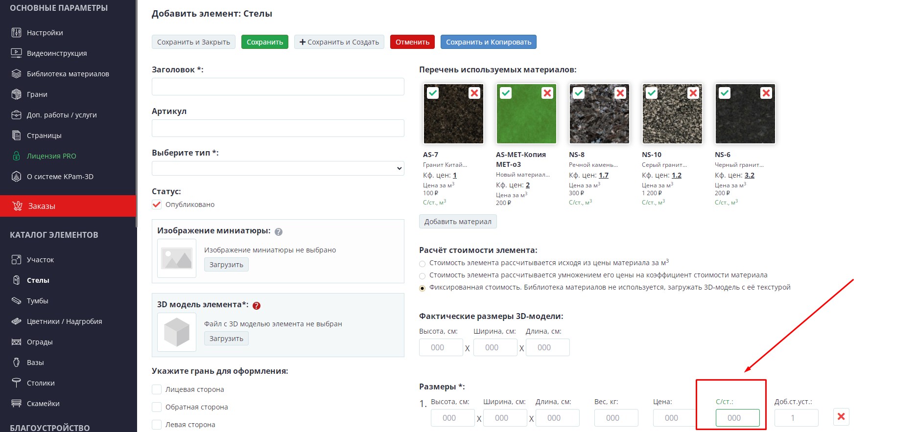Toggle green checkmark on material AS-7
The height and width of the screenshot is (432, 917).
point(433,93)
